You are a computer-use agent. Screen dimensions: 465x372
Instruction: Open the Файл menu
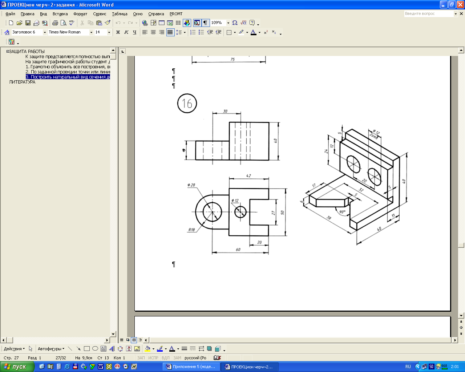coord(10,14)
